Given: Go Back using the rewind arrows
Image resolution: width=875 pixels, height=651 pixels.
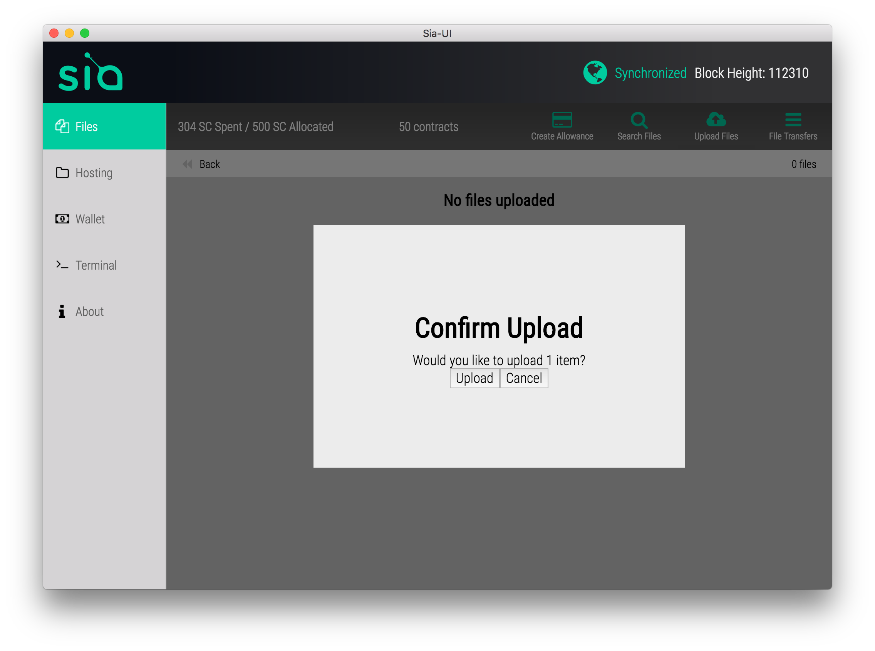Looking at the screenshot, I should (x=188, y=164).
